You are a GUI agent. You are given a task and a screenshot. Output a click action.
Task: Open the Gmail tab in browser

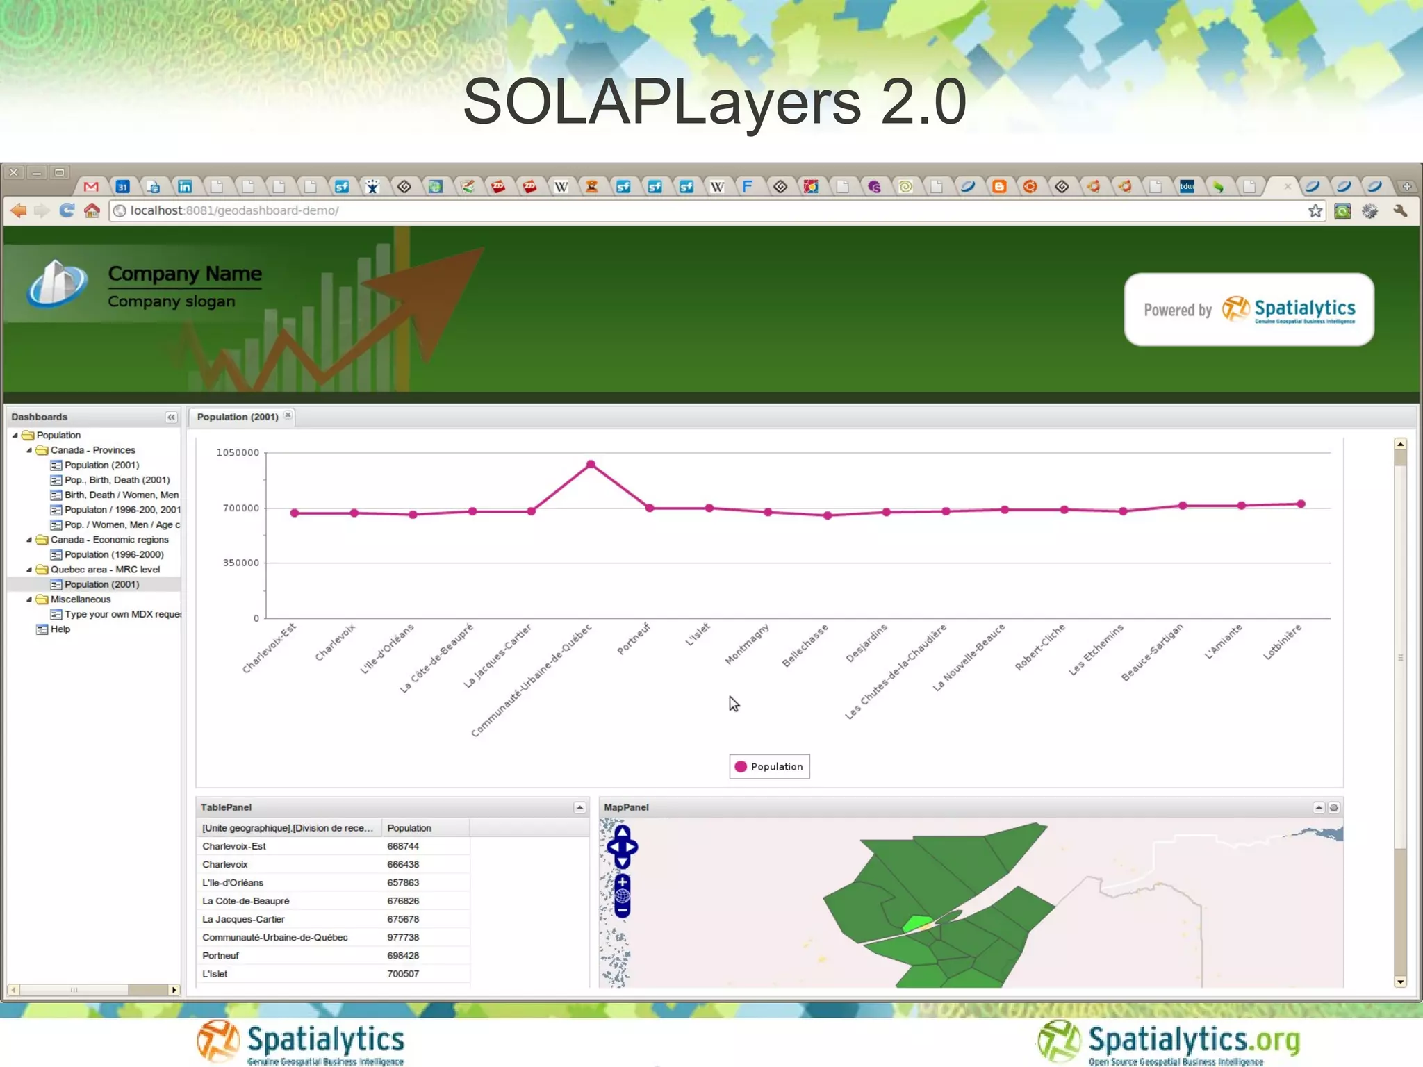tap(90, 186)
